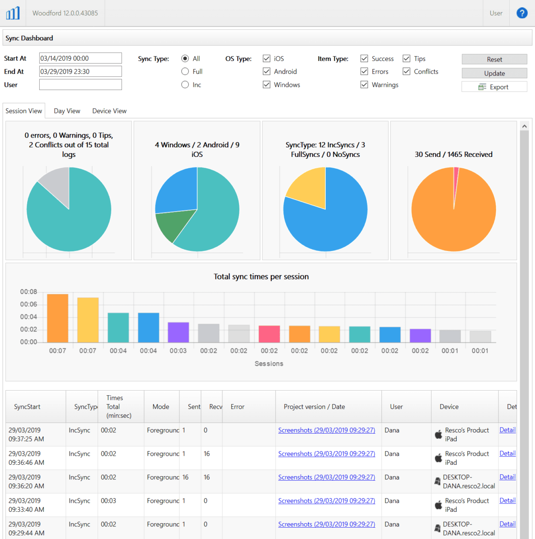The width and height of the screenshot is (535, 539).
Task: Uncheck the Warnings item type
Action: point(364,85)
